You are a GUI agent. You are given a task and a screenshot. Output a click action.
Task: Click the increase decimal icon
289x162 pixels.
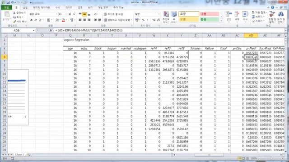[x=154, y=20]
